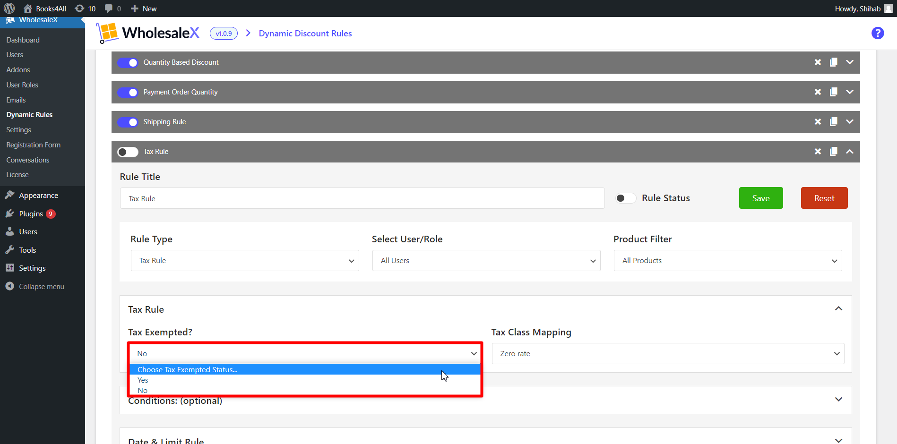Expand the Conditions (optional) section
The image size is (897, 444).
[838, 400]
